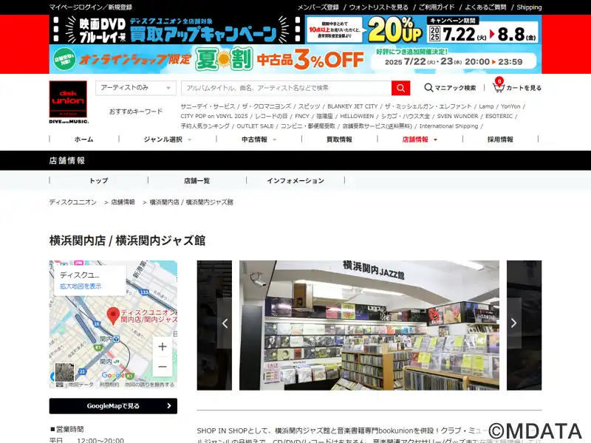Click the 横浜関内店 / 横浜関内ジャズ館 heading

pyautogui.click(x=127, y=241)
